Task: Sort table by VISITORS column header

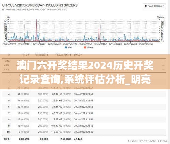Action: 42,55
